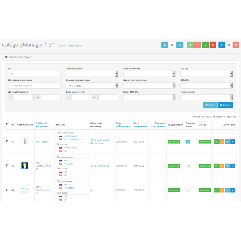
Task: Click the red power button in top toolbar
Action: [x=213, y=45]
